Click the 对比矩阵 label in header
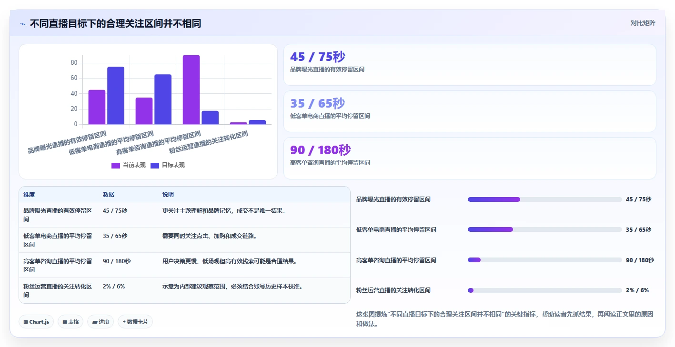The image size is (675, 347). (x=643, y=23)
